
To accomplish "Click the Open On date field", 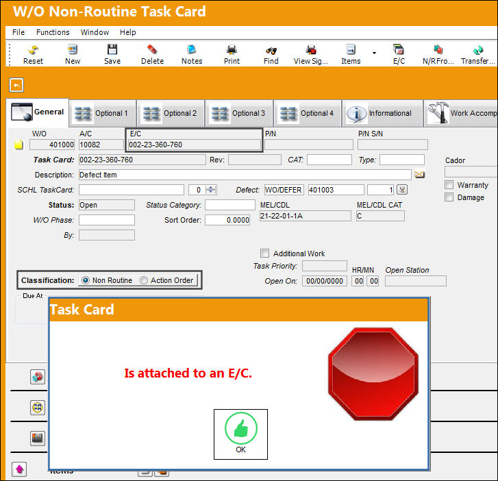I will (325, 281).
